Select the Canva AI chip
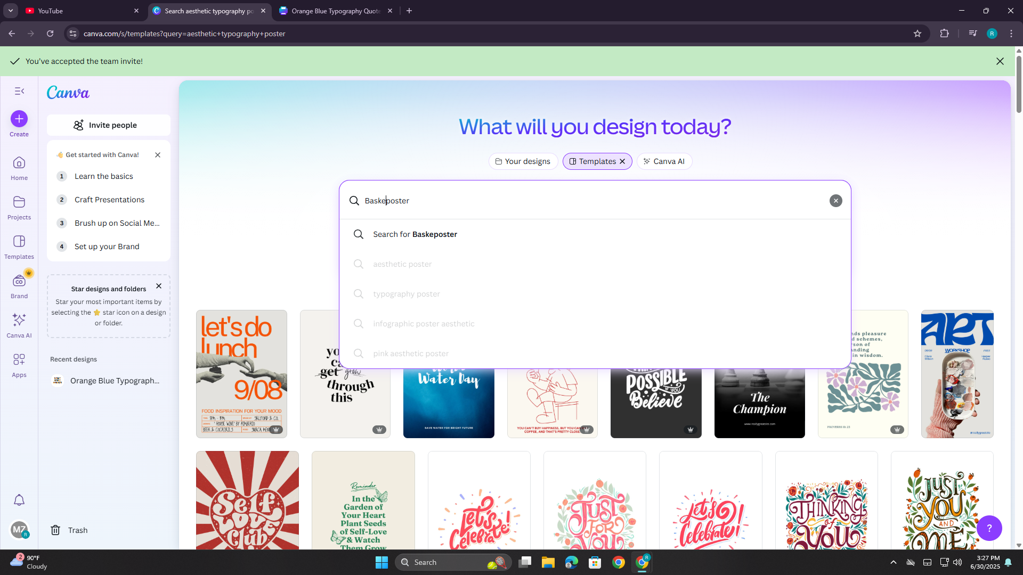This screenshot has height=575, width=1023. click(x=664, y=161)
